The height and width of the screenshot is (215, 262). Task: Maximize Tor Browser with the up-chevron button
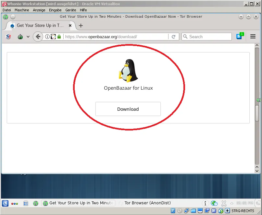(248, 17)
